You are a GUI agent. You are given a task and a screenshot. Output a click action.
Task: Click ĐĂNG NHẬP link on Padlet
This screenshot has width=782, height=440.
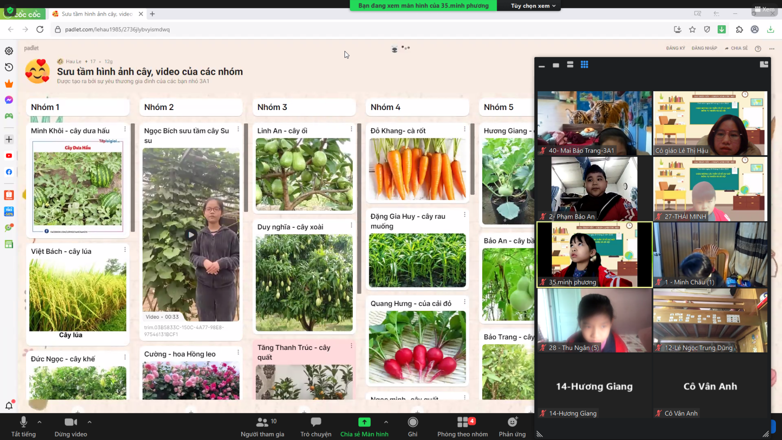pos(704,48)
